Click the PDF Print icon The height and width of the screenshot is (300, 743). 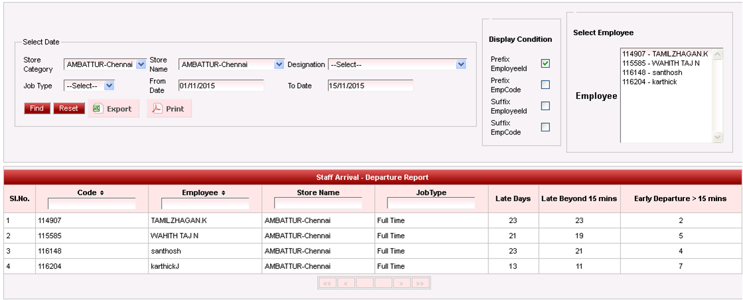(157, 109)
